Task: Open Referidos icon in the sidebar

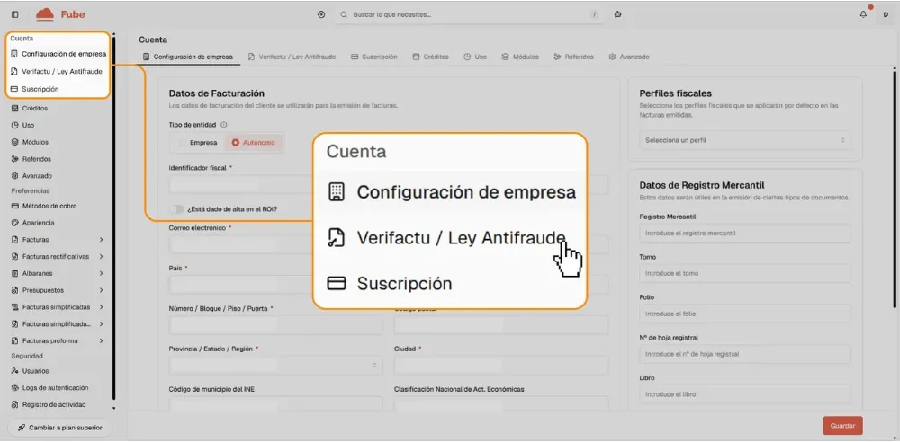Action: click(x=15, y=159)
